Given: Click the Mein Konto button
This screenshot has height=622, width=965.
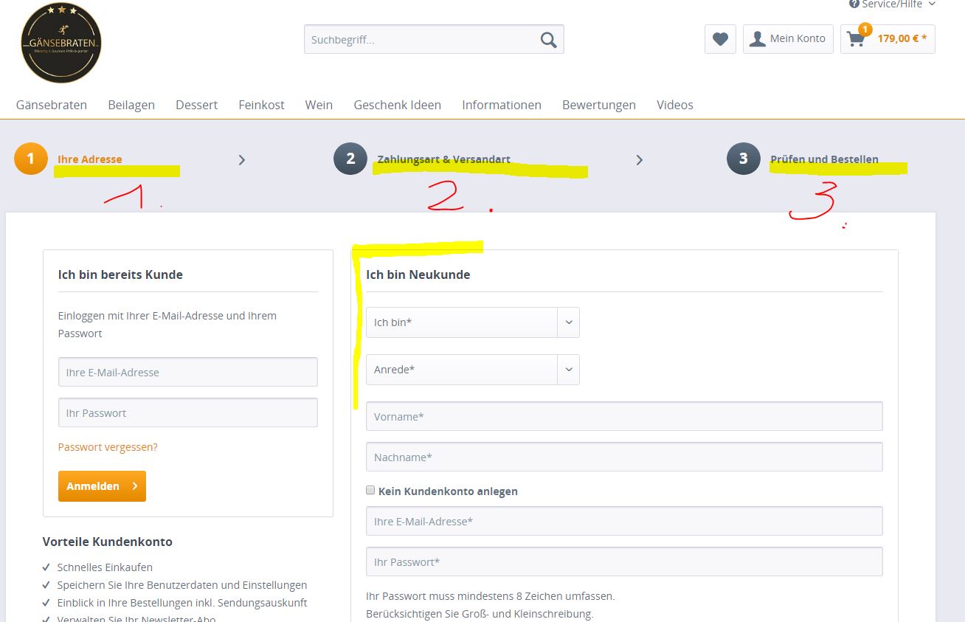Looking at the screenshot, I should [x=788, y=39].
